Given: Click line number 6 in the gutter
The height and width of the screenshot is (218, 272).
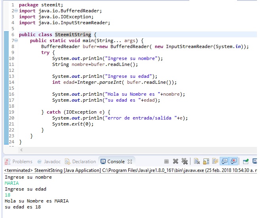Looking at the screenshot, I should [13, 35].
